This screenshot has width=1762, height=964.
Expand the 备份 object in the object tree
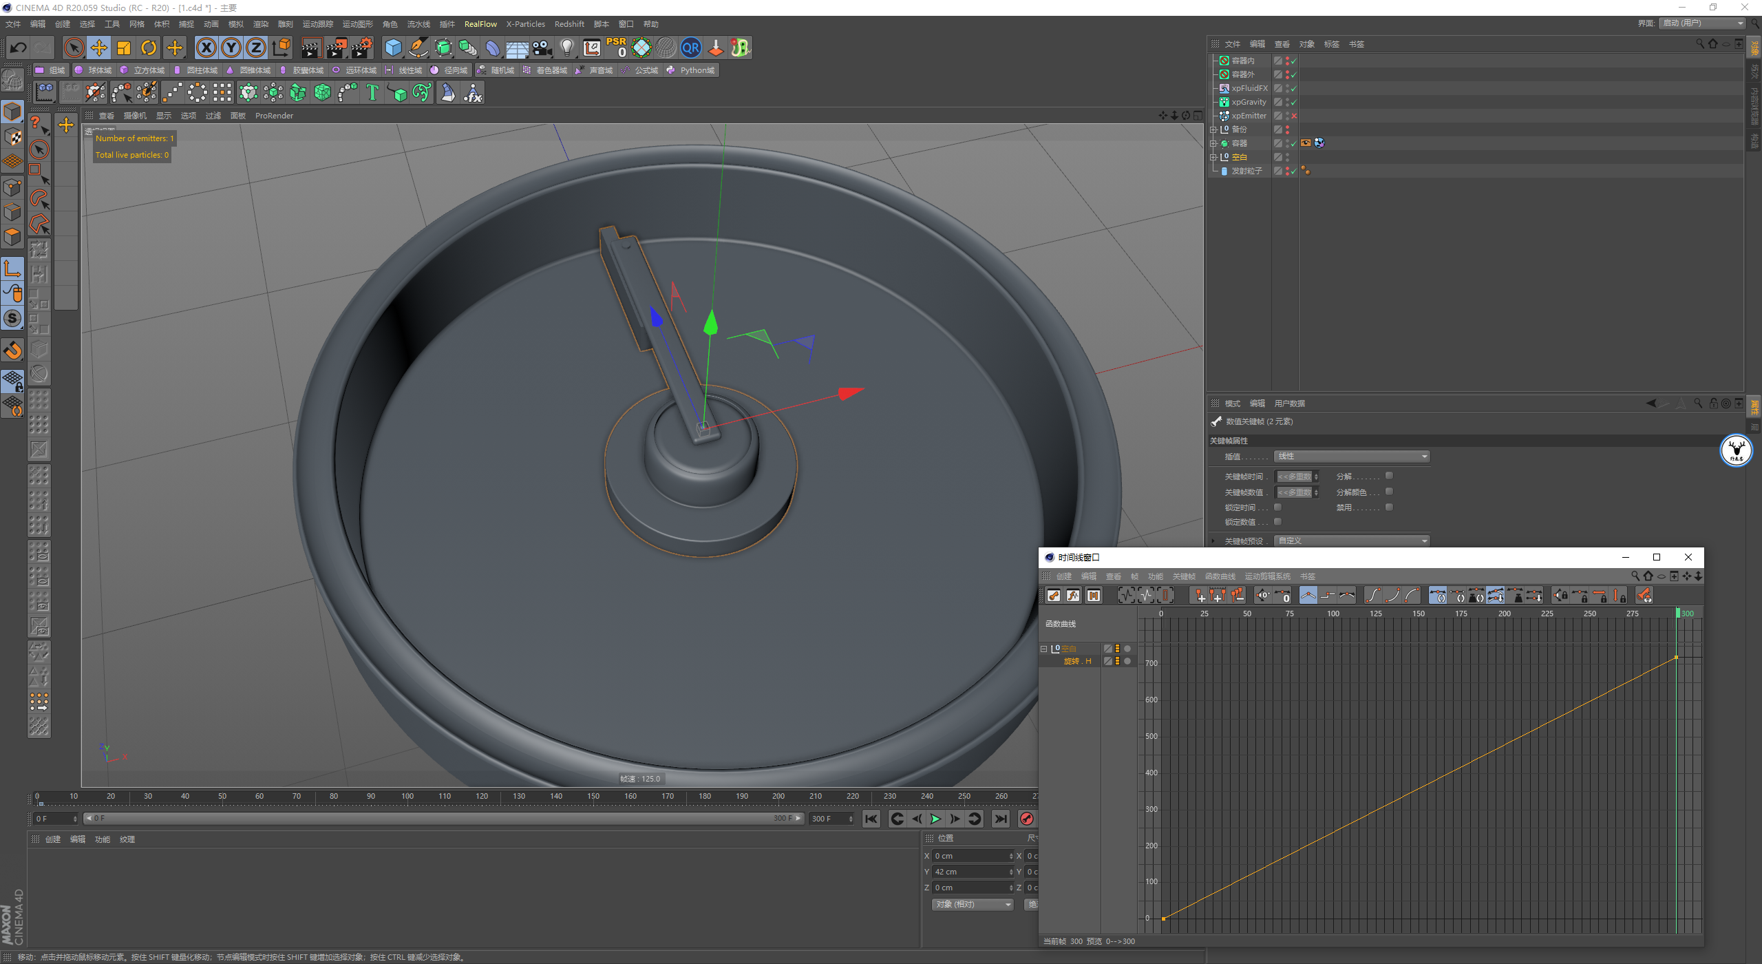coord(1214,129)
